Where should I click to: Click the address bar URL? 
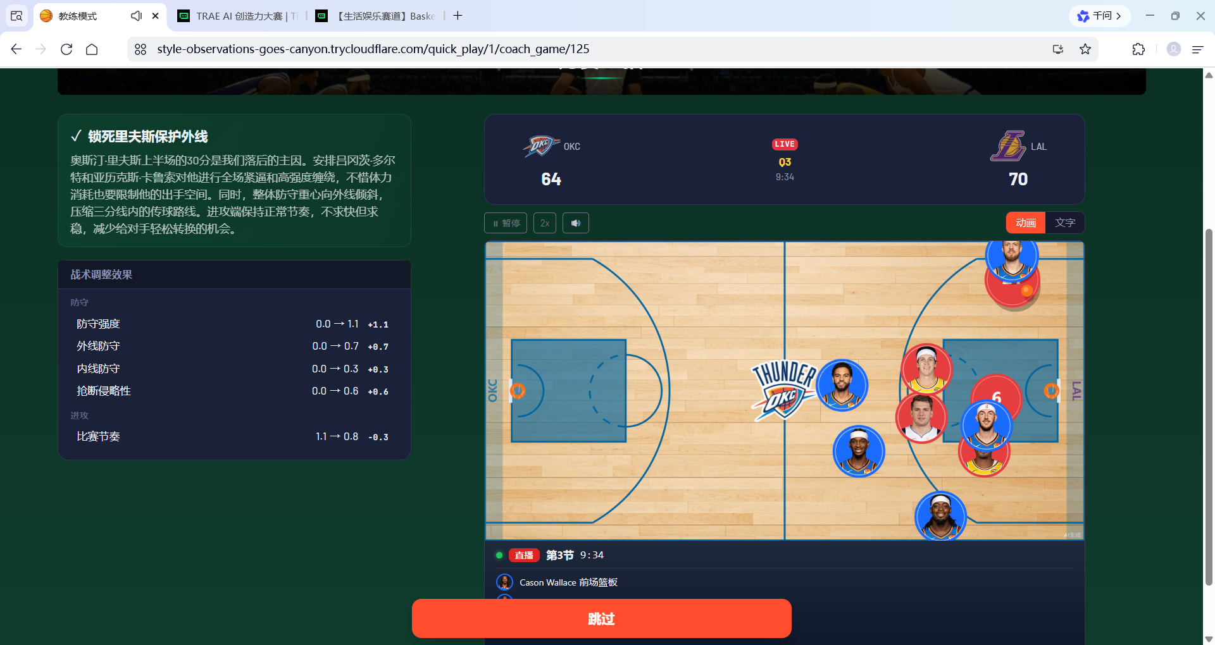point(373,49)
